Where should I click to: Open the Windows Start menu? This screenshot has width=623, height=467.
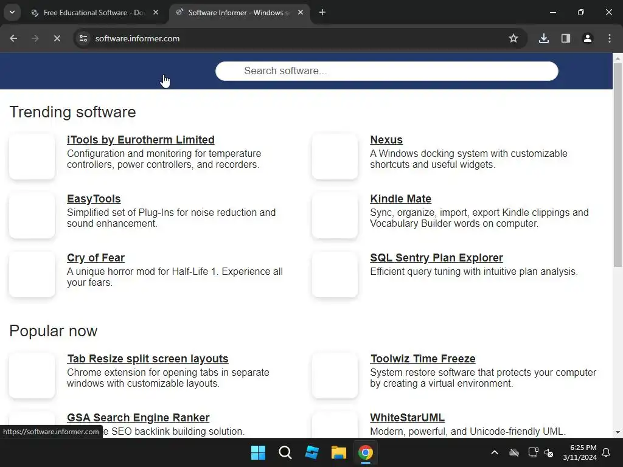pyautogui.click(x=258, y=452)
